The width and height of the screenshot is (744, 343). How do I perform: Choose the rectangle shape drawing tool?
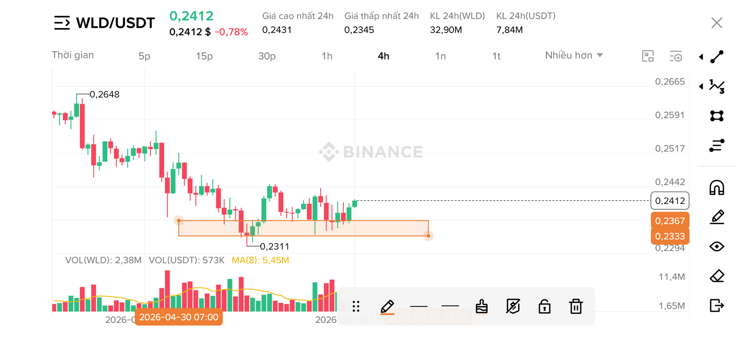pos(717,116)
